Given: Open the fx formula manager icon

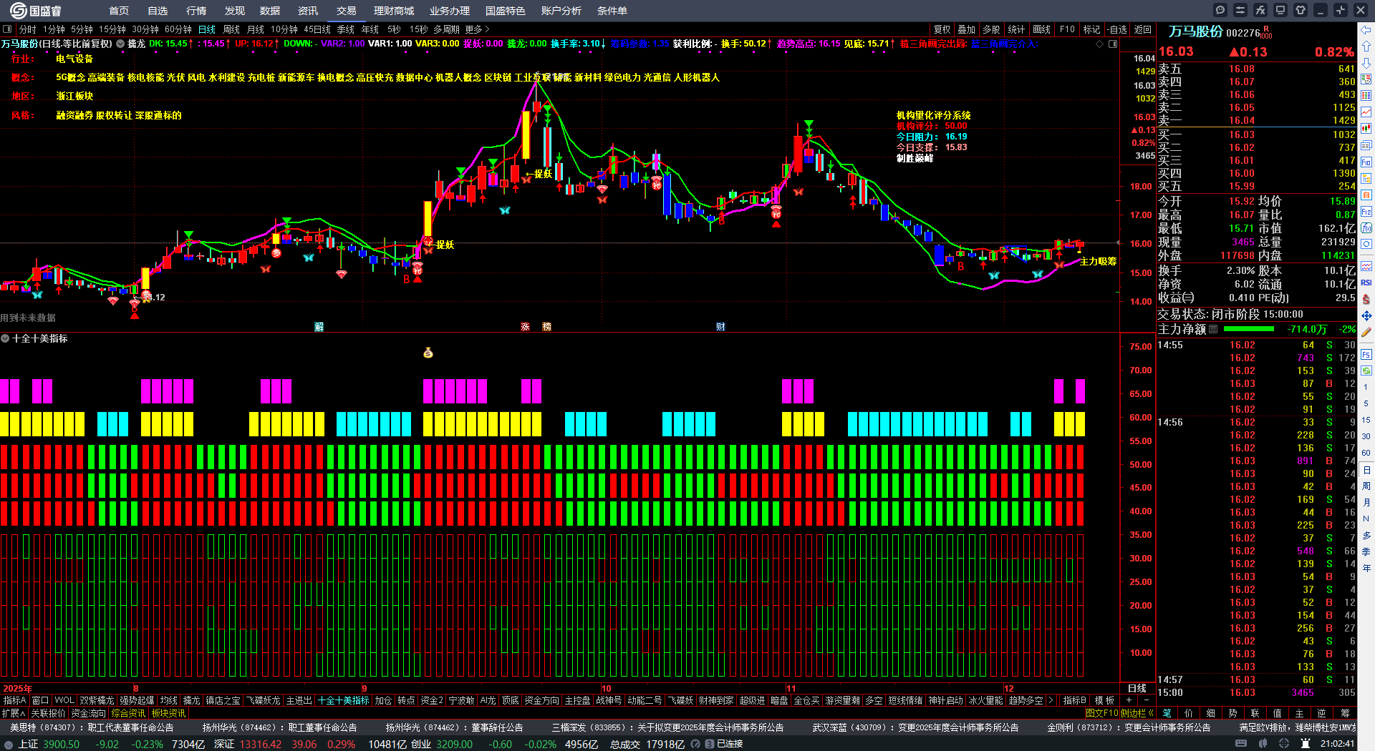Looking at the screenshot, I should 1260,10.
